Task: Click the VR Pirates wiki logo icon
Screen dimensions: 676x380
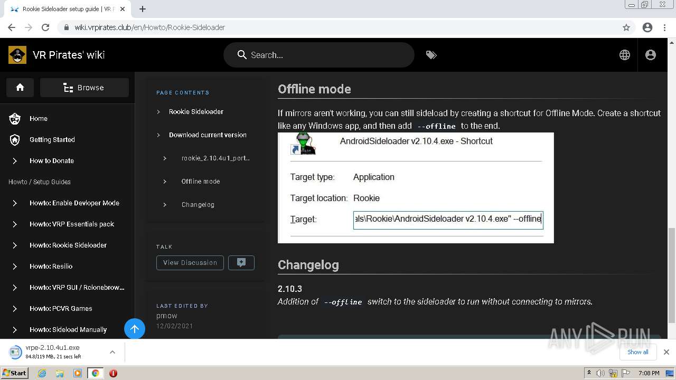Action: [17, 55]
